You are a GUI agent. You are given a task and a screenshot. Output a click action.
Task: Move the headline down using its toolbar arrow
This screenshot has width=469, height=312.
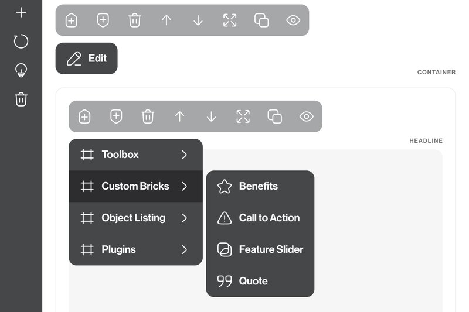(x=211, y=116)
